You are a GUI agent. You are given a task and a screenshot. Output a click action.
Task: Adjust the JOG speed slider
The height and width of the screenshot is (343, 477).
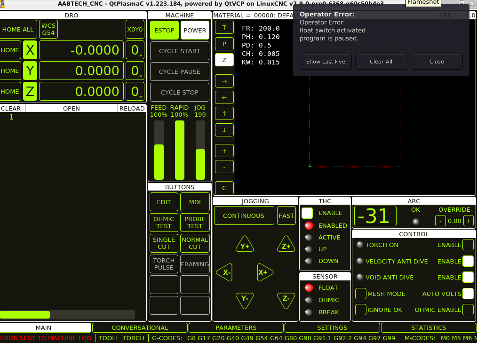tap(200, 150)
